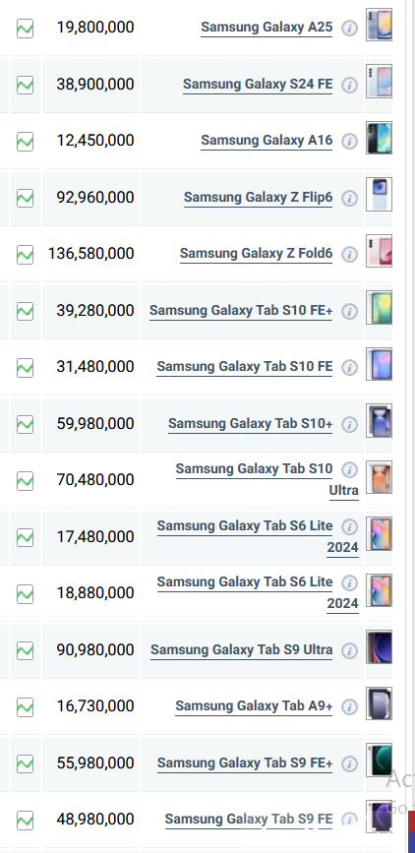Click info icon beside Galaxy Tab S9 FE+
This screenshot has height=853, width=415.
click(350, 763)
